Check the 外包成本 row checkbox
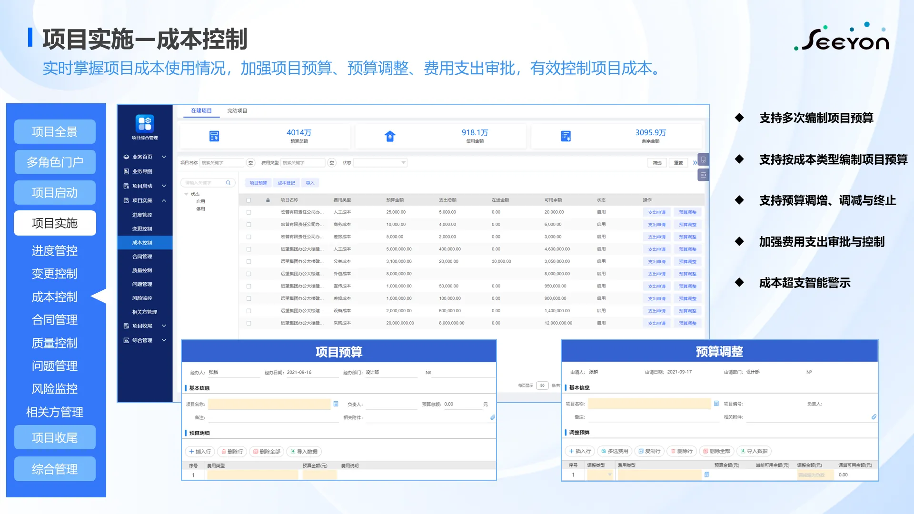Image resolution: width=914 pixels, height=514 pixels. [x=248, y=274]
